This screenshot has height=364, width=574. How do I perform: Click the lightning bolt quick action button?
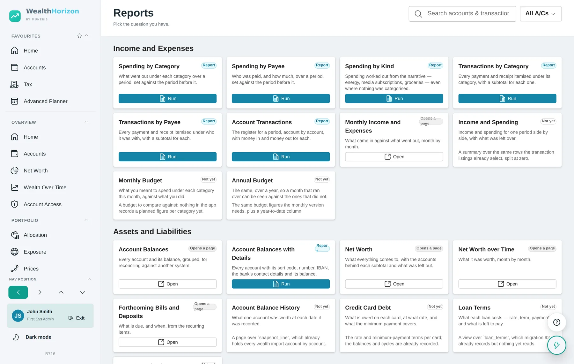(557, 345)
